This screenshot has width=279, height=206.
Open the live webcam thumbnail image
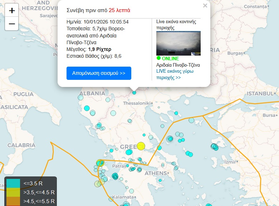[178, 43]
